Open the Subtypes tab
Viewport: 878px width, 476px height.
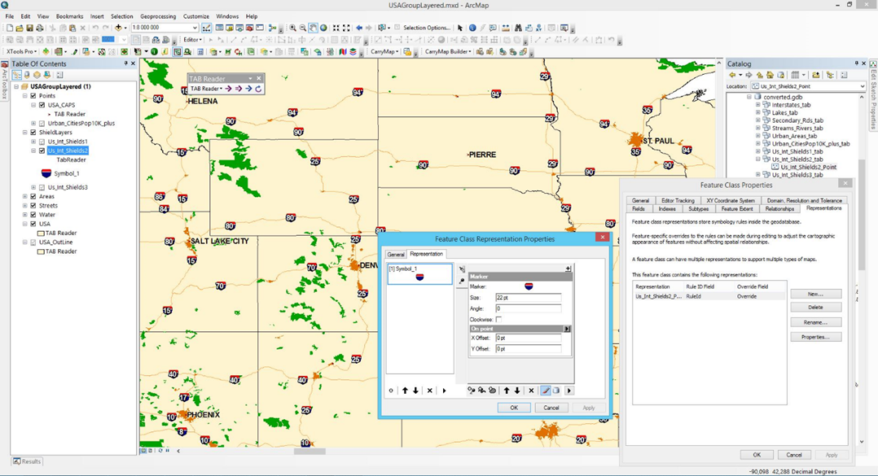point(698,208)
